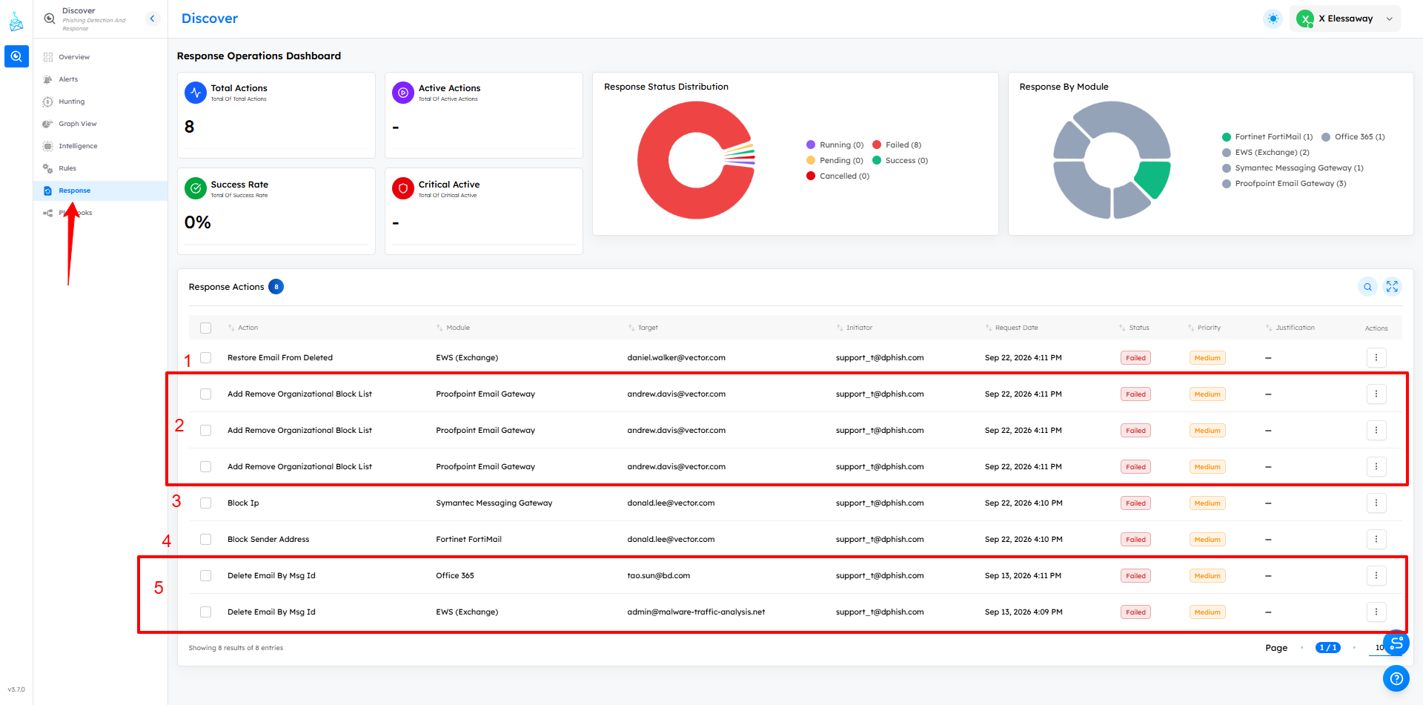The width and height of the screenshot is (1423, 705).
Task: Click the Total Actions pulse icon
Action: click(x=196, y=93)
